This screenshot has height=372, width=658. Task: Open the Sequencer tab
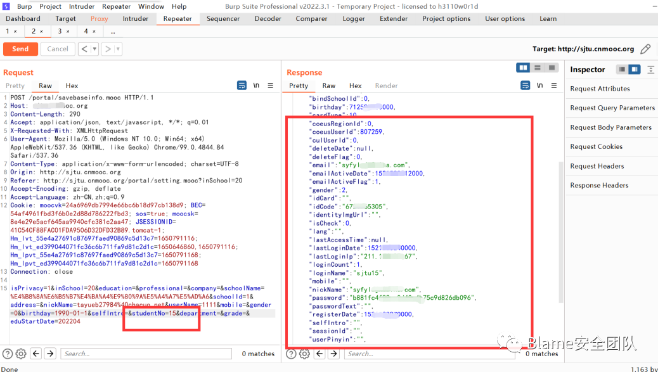click(x=223, y=18)
